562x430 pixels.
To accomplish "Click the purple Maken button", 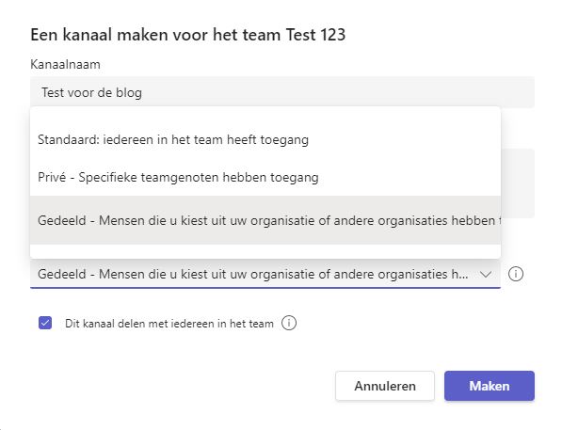I will point(490,386).
